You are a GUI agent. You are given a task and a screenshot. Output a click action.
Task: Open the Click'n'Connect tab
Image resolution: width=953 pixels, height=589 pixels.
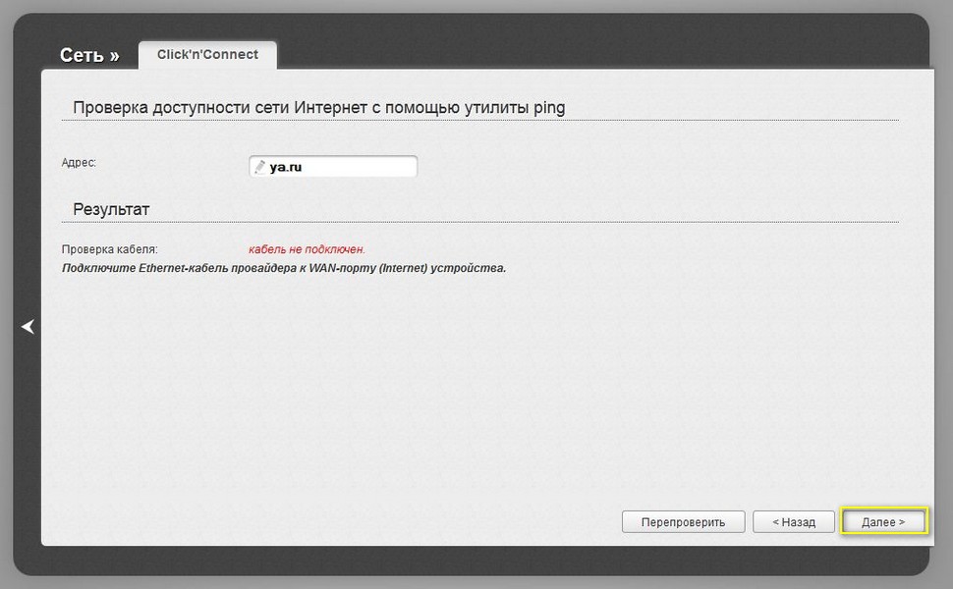[207, 55]
